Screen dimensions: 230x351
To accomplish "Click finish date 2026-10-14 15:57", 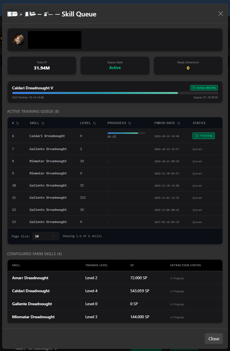I will pyautogui.click(x=167, y=149).
